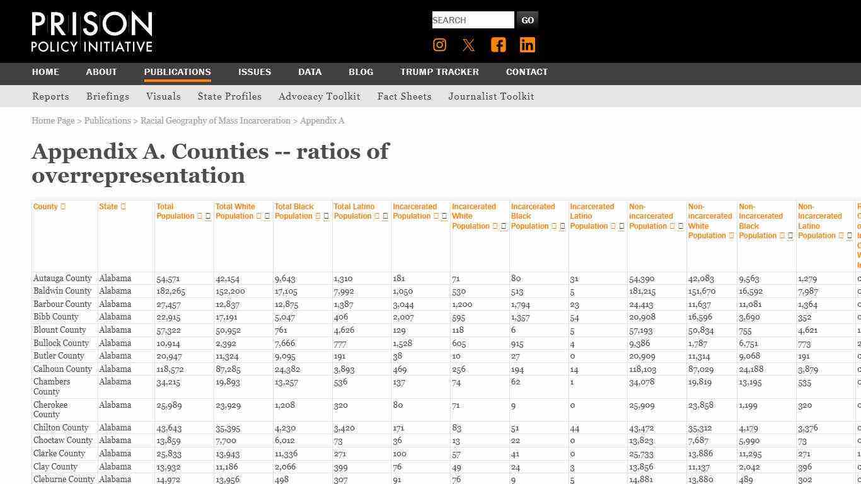Open filter control on Incarcerated Black Population column
Screen dimensions: 861x484
[561, 227]
